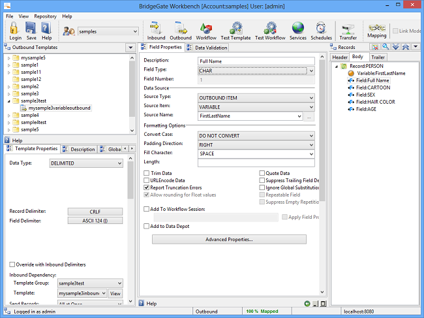The width and height of the screenshot is (424, 318).
Task: Open the Outbound Templates panel dropdown arrow
Action: [130, 48]
